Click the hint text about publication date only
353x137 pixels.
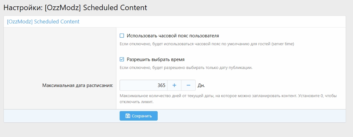186,67
